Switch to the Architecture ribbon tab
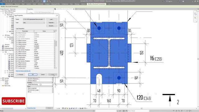Screen dimensions: 199x112 [x=9, y=4]
